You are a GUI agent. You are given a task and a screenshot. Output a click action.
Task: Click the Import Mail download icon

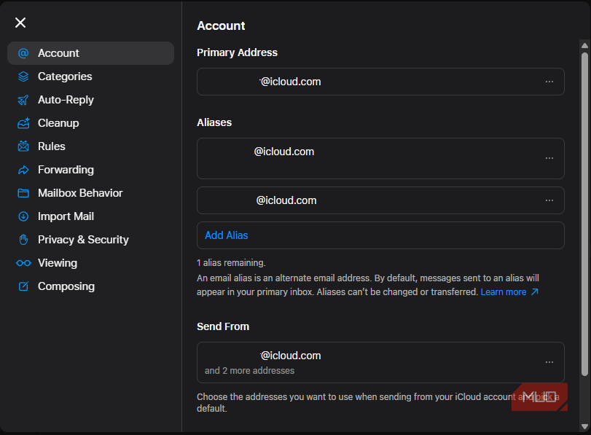[x=23, y=216]
